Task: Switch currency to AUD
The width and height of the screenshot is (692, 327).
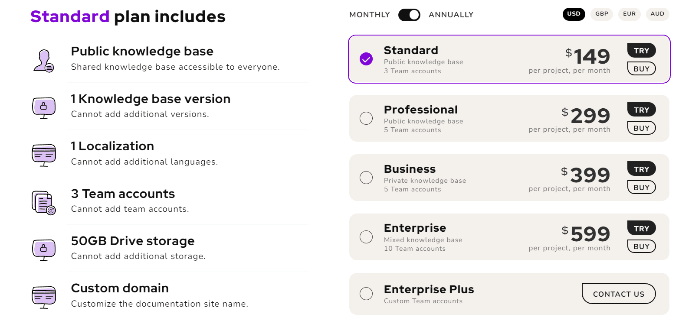Action: (x=657, y=14)
